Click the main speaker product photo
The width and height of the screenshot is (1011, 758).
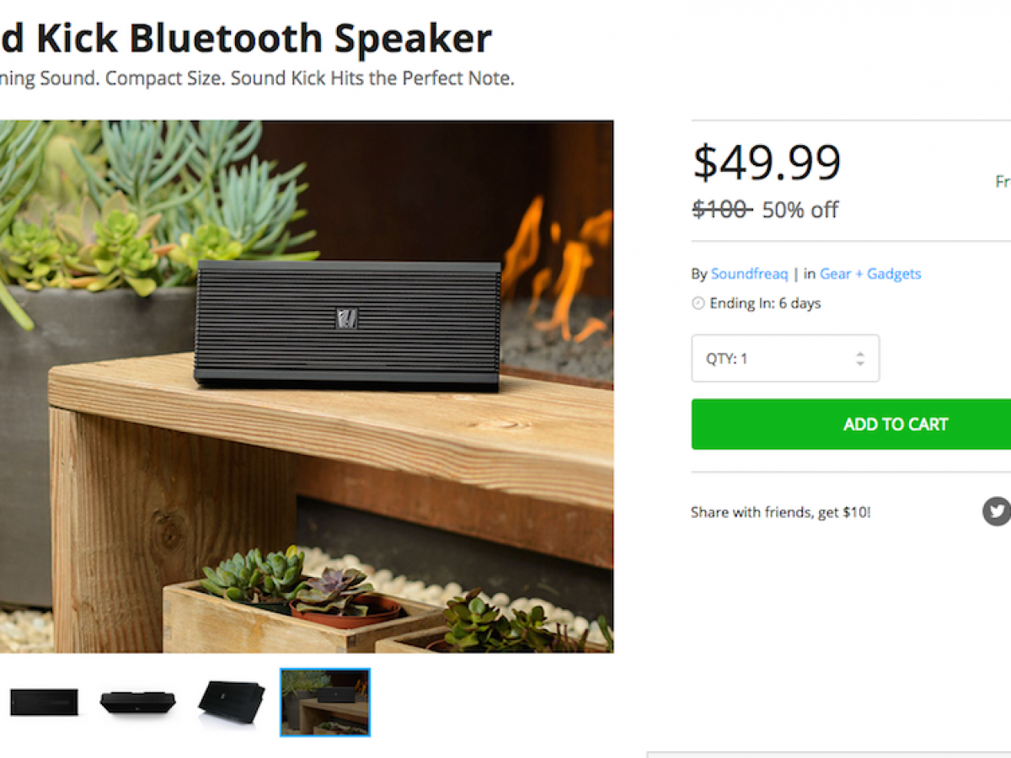tap(307, 387)
